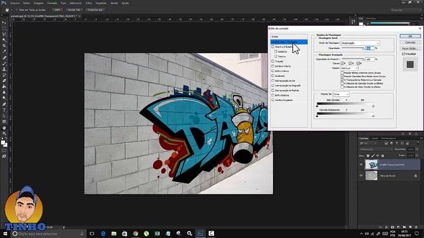Click the general Opacidade slider in the dialog
This screenshot has height=238, width=424.
(353, 48)
